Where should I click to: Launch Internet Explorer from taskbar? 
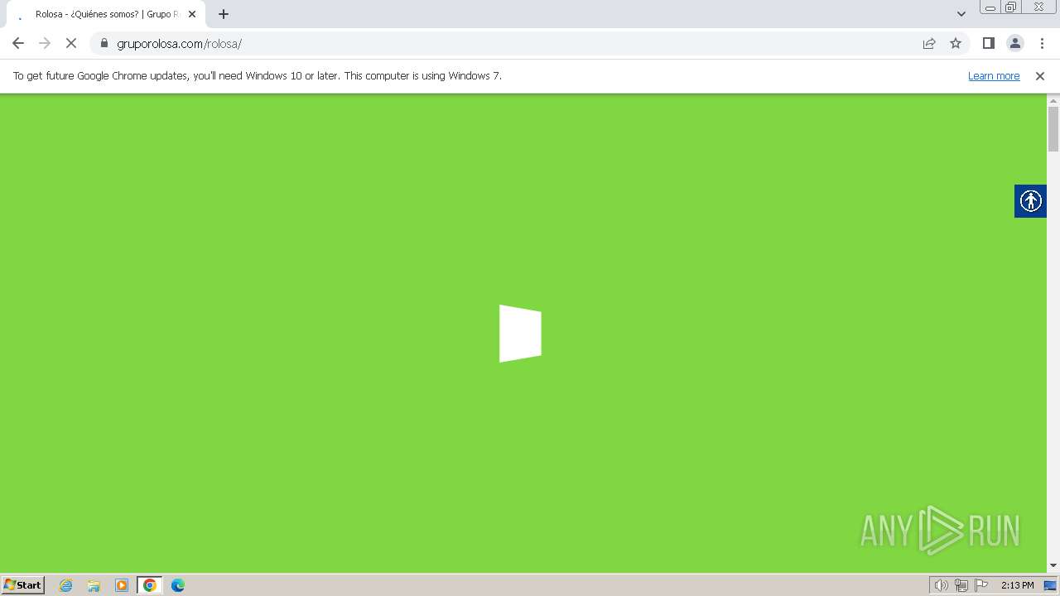[x=66, y=585]
